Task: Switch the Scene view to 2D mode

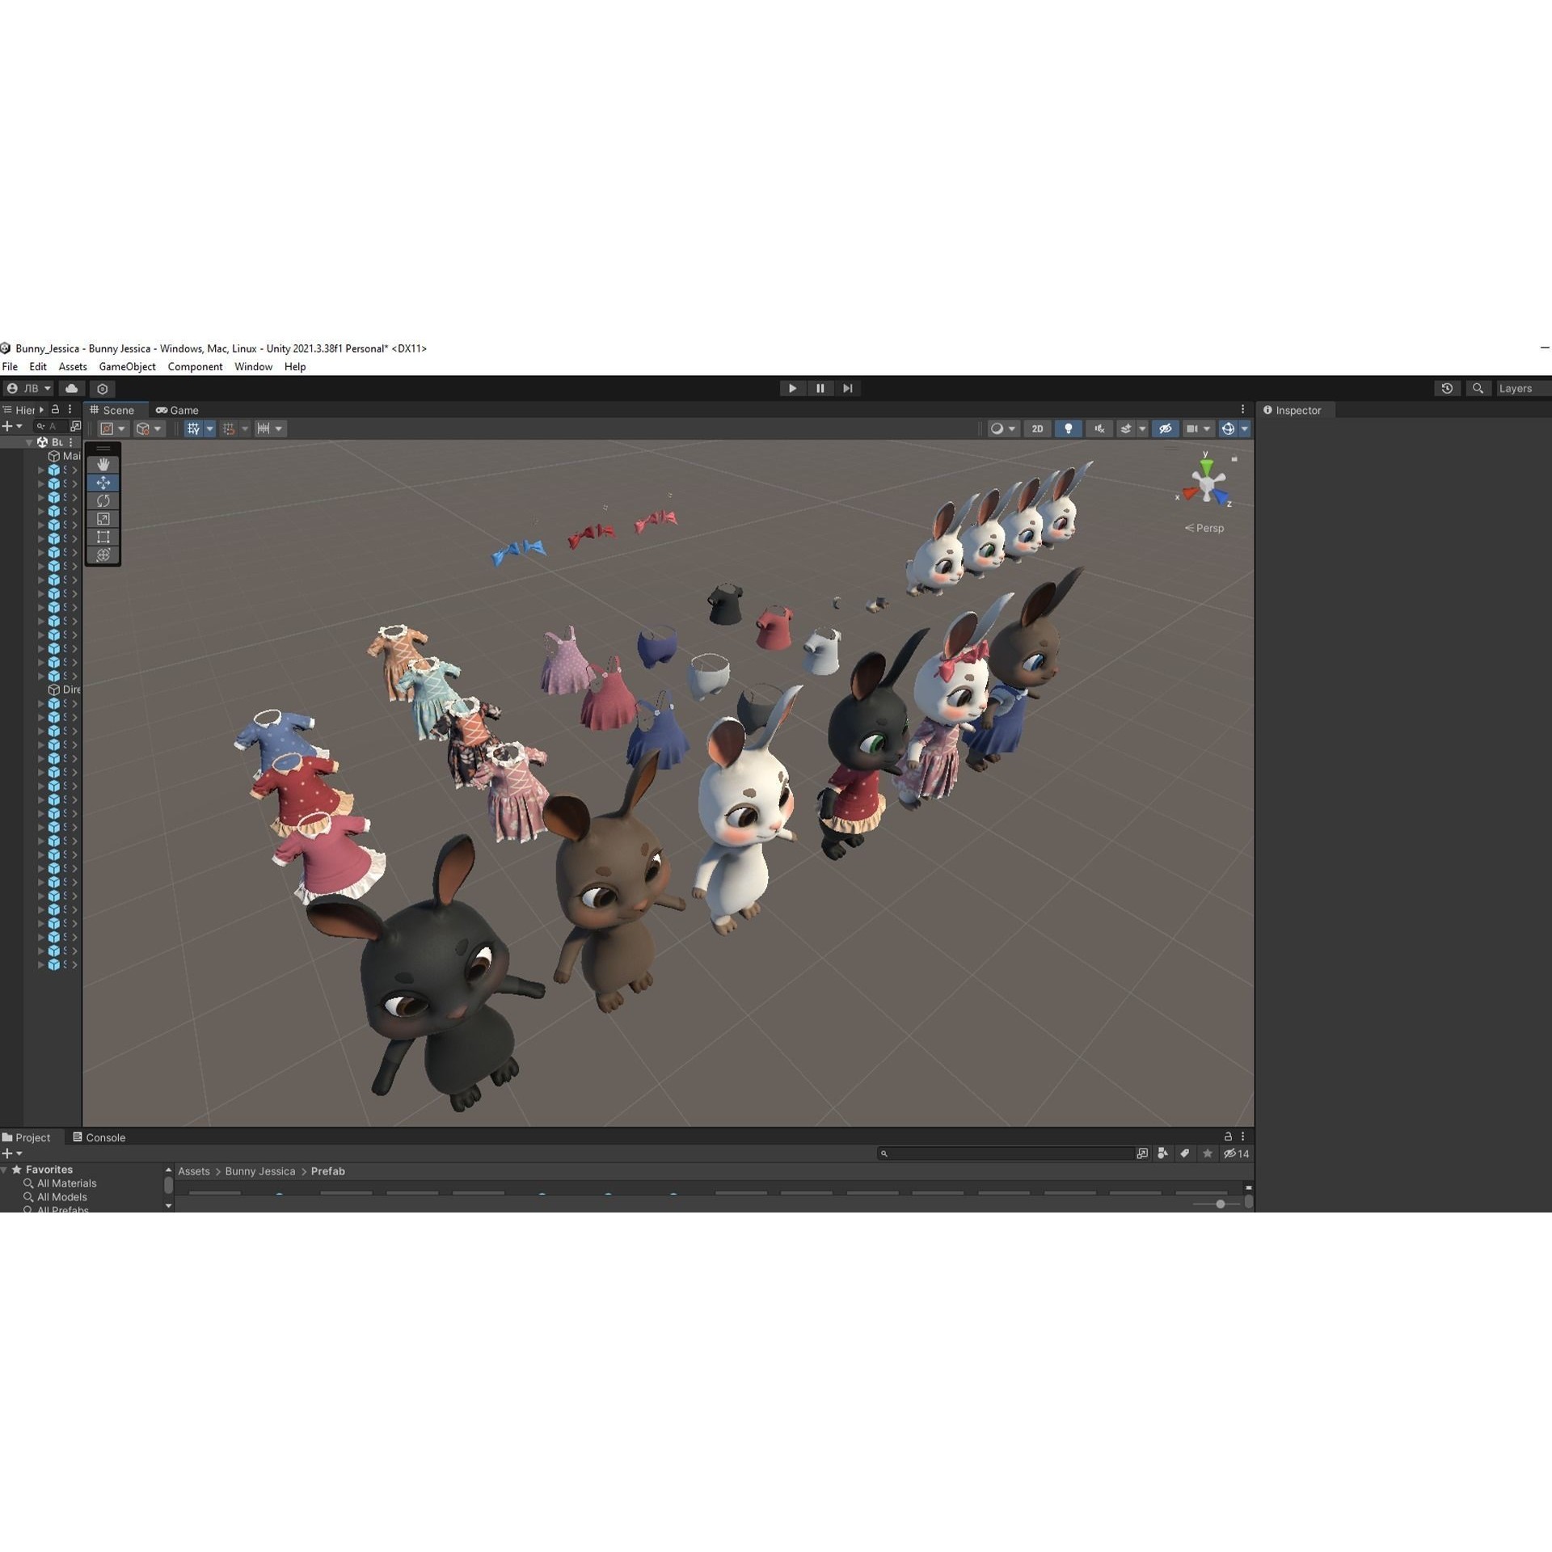Action: point(1037,428)
